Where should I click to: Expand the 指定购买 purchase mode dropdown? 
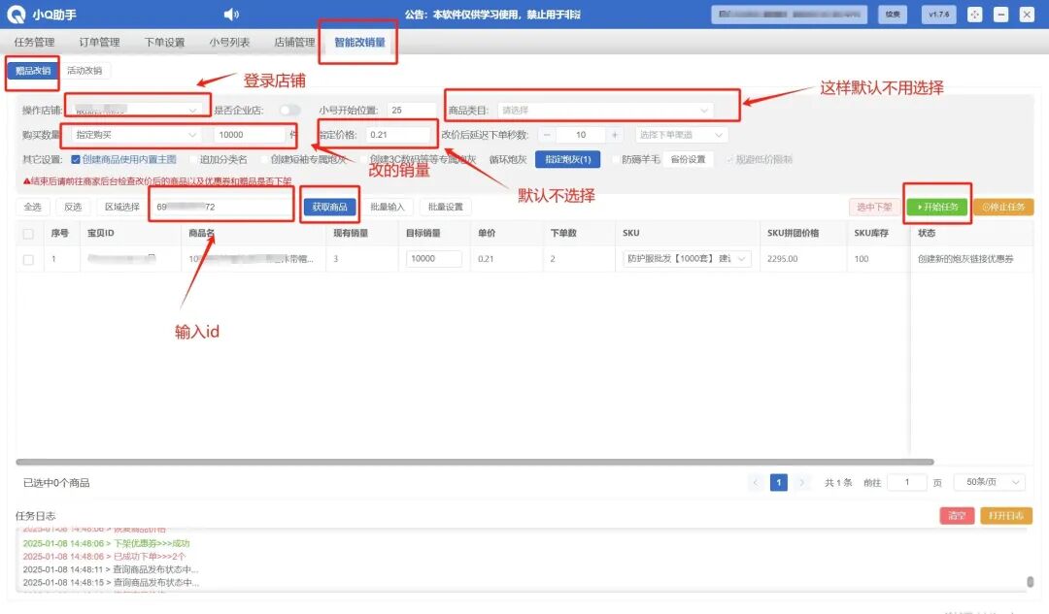pos(136,135)
